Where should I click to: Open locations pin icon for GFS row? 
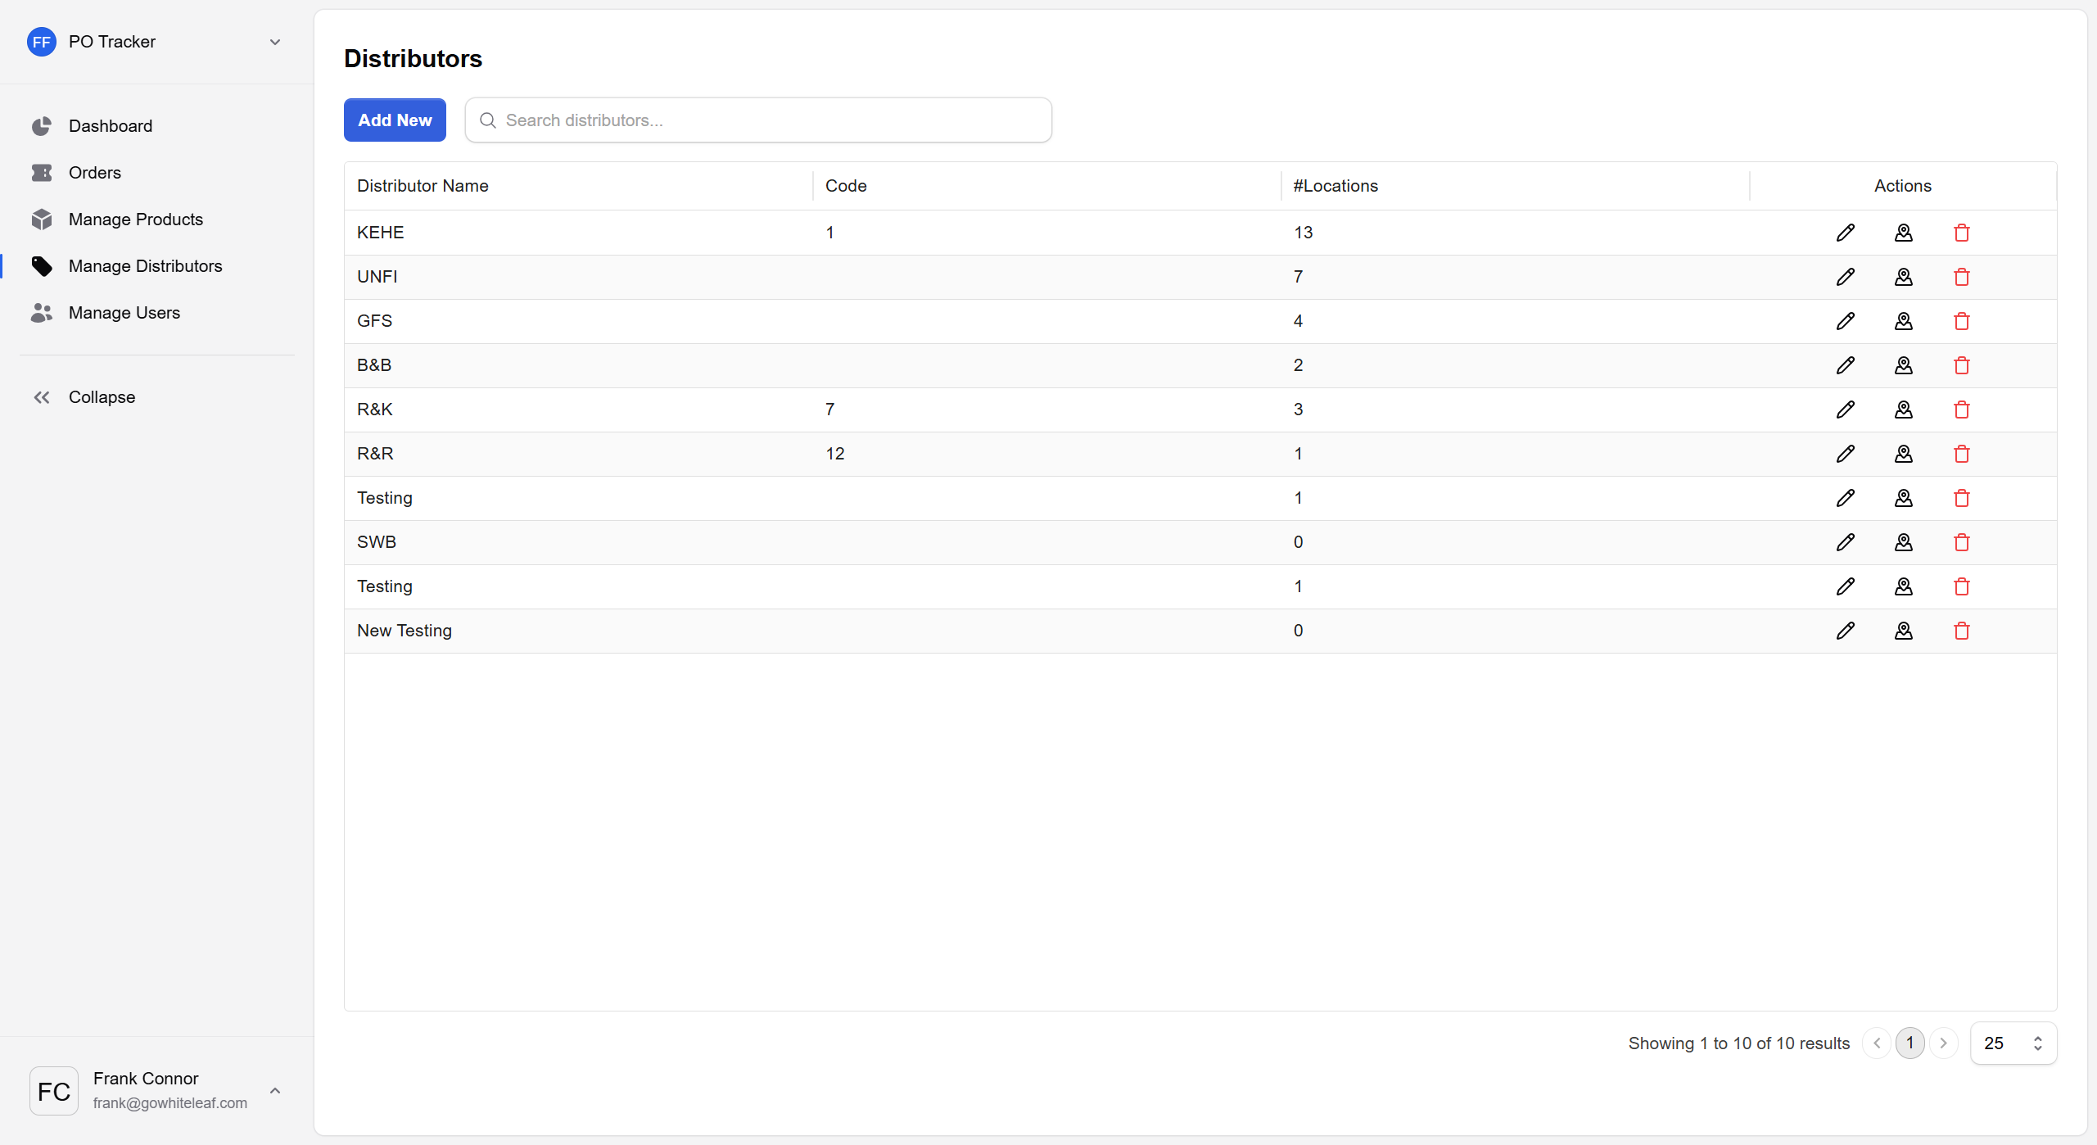(x=1903, y=321)
